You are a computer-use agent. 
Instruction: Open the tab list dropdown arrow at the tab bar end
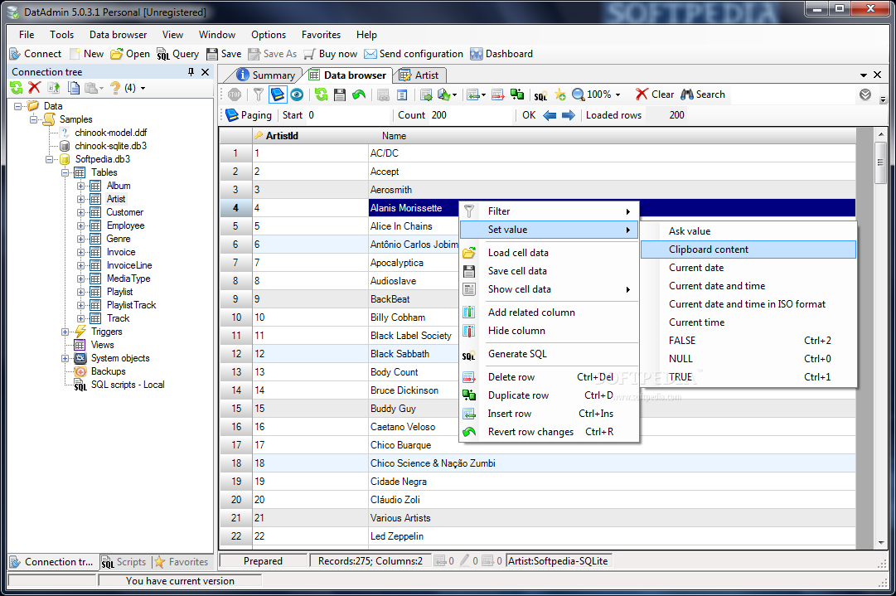click(x=864, y=75)
